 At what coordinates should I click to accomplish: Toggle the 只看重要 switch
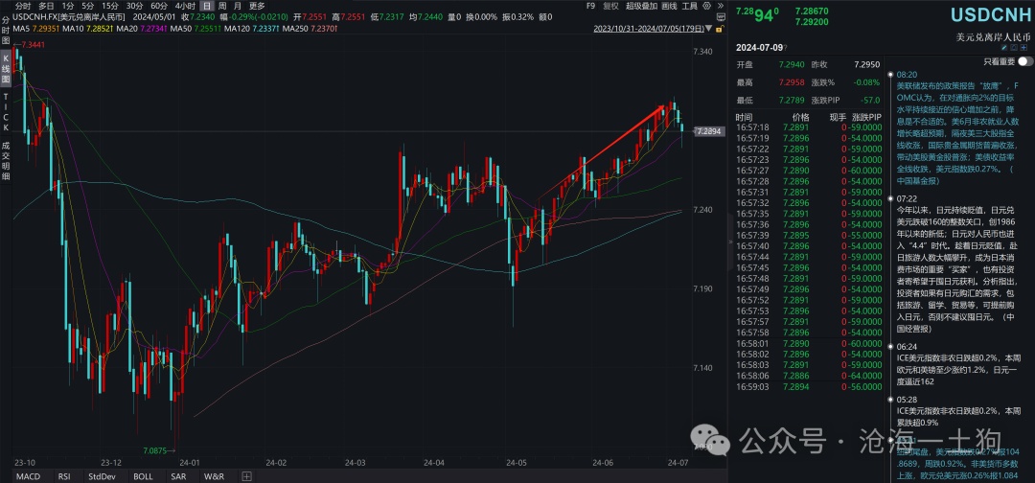[1025, 61]
